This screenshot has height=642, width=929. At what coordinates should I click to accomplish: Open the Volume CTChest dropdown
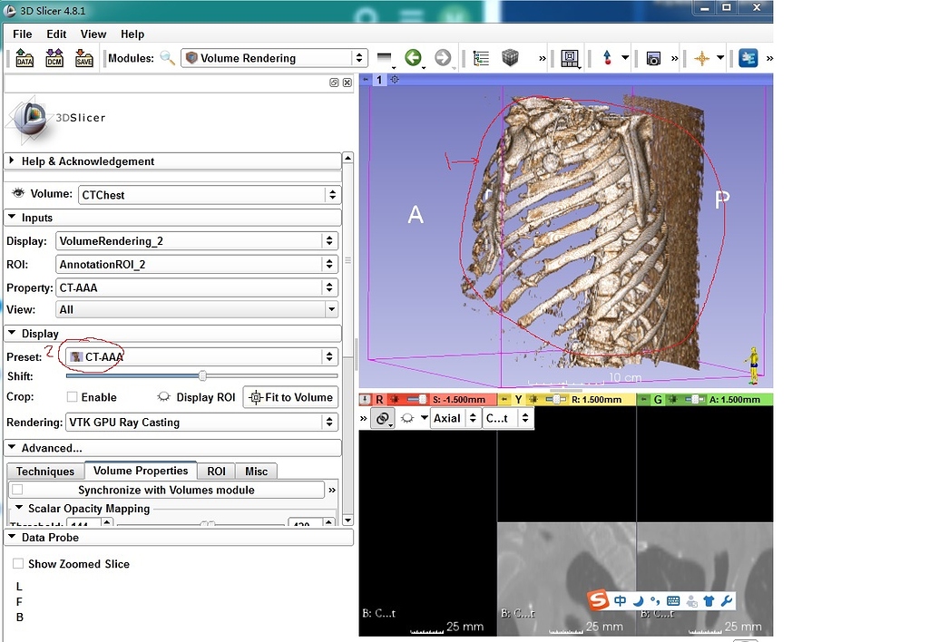[x=210, y=195]
